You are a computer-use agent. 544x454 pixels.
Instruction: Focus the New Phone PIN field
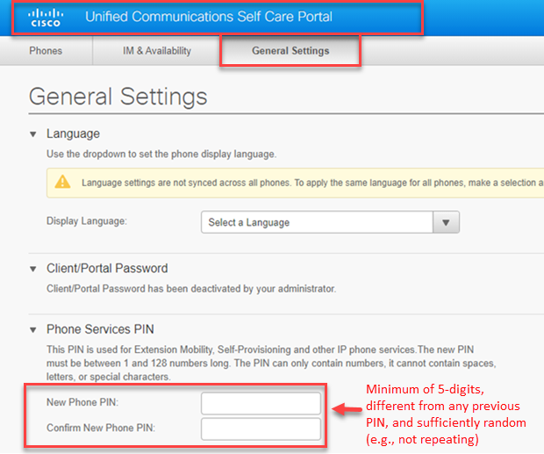pyautogui.click(x=261, y=403)
